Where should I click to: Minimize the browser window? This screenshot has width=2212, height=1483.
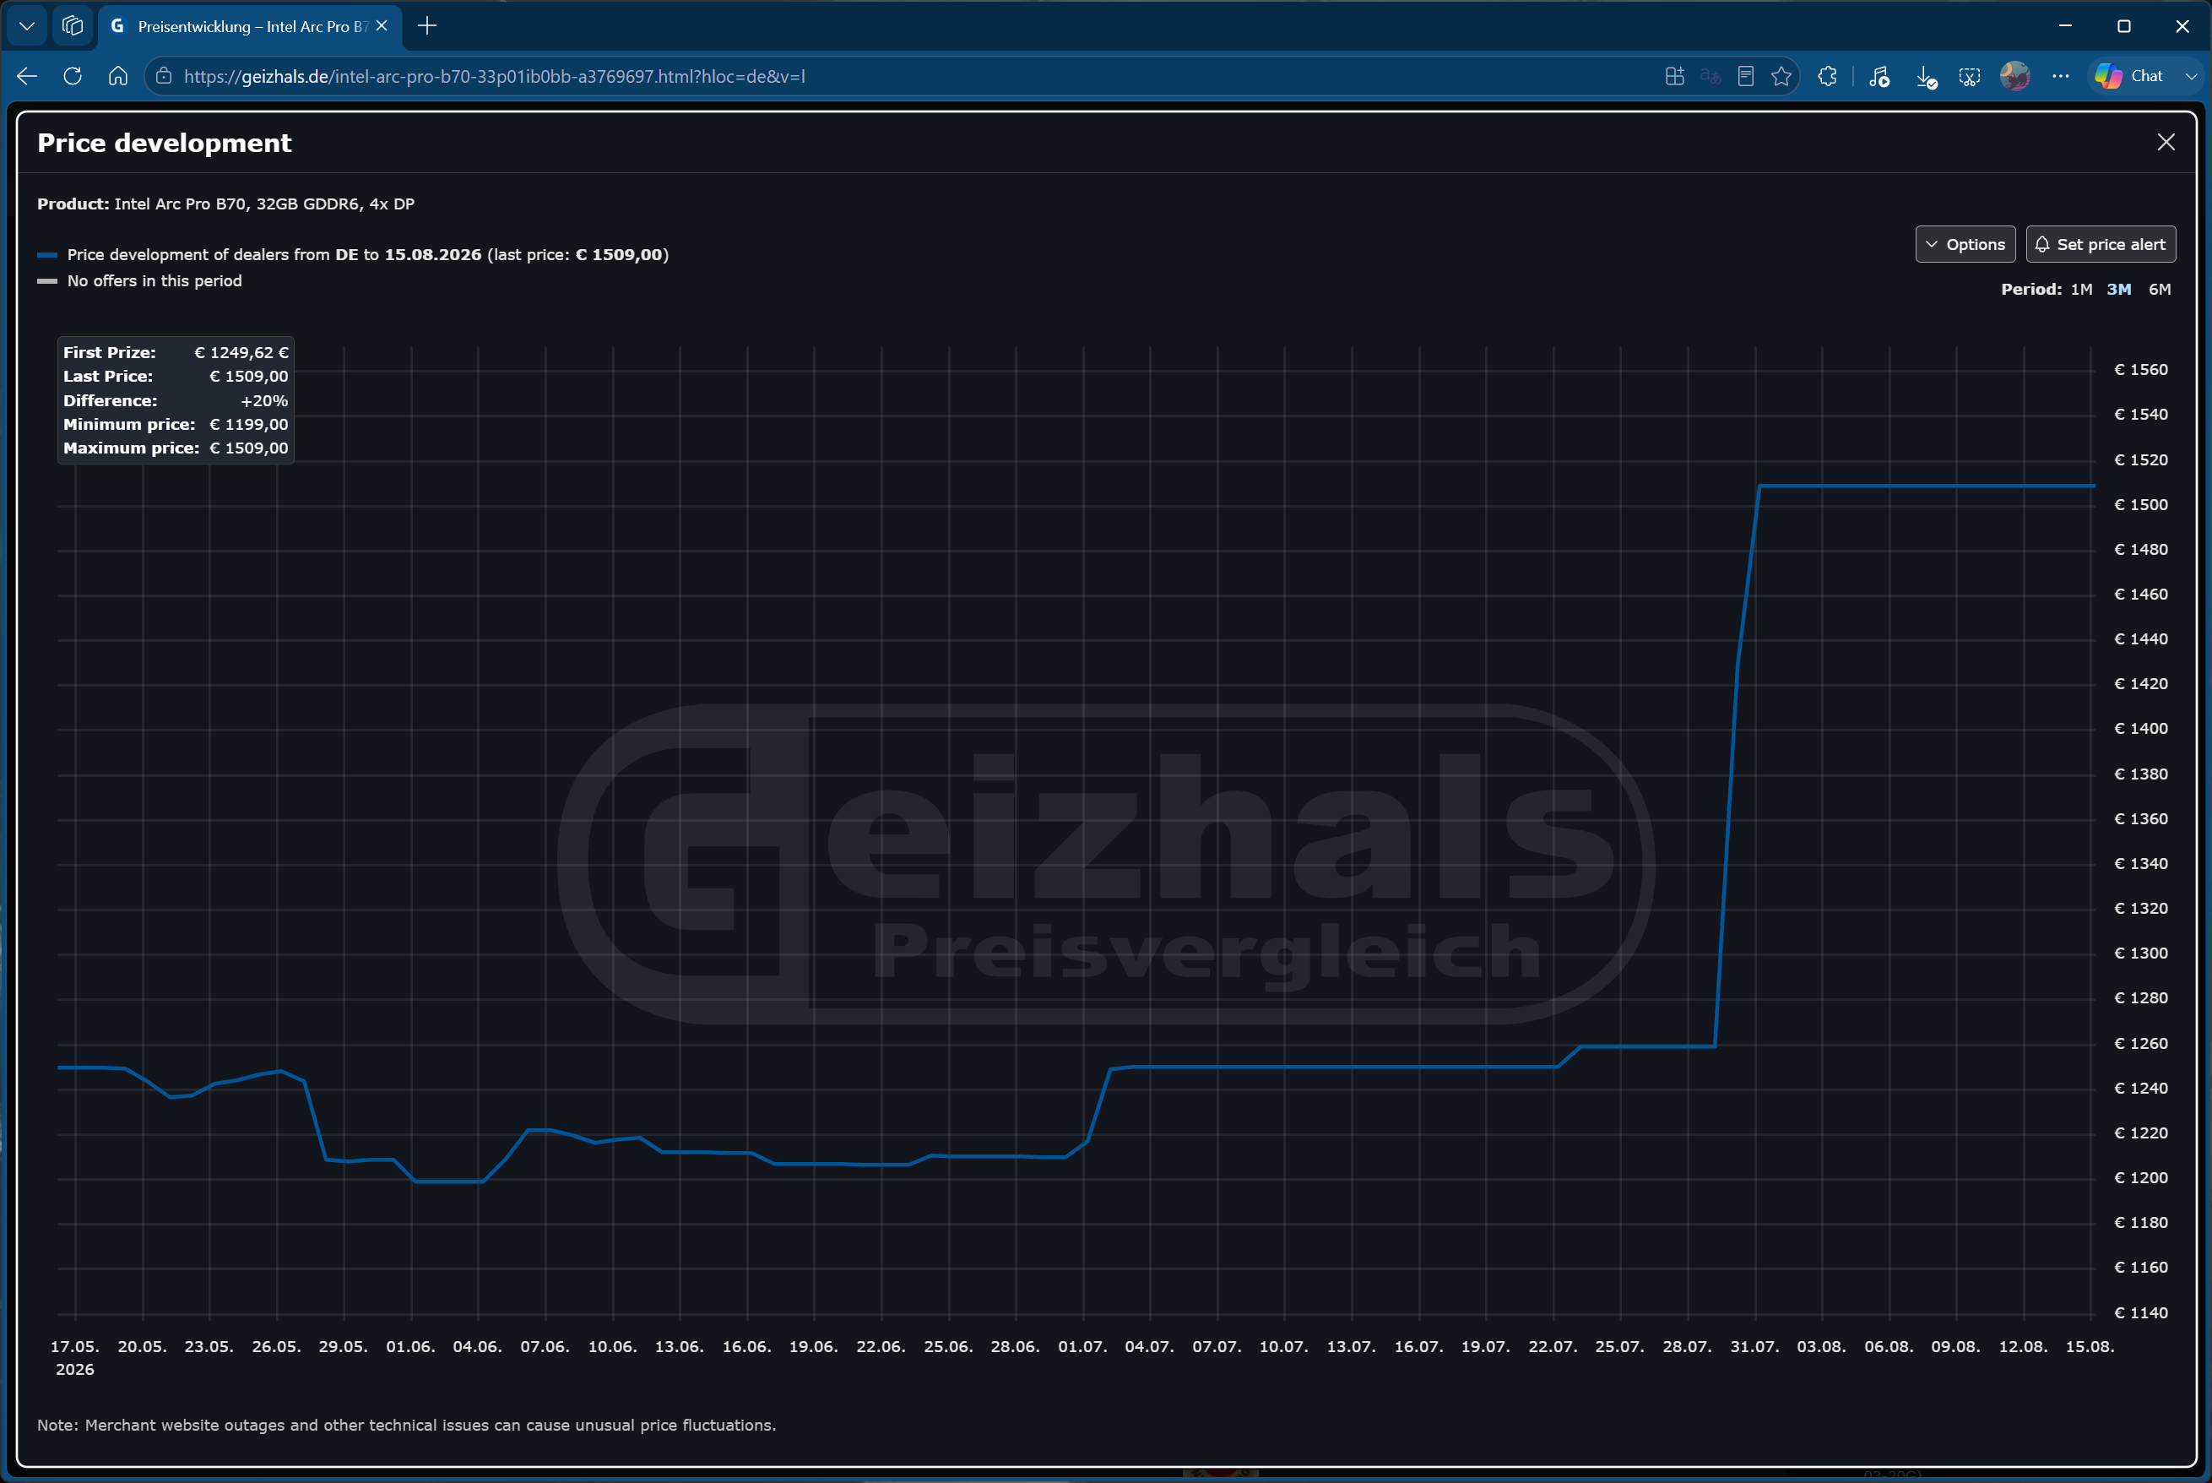point(2064,26)
